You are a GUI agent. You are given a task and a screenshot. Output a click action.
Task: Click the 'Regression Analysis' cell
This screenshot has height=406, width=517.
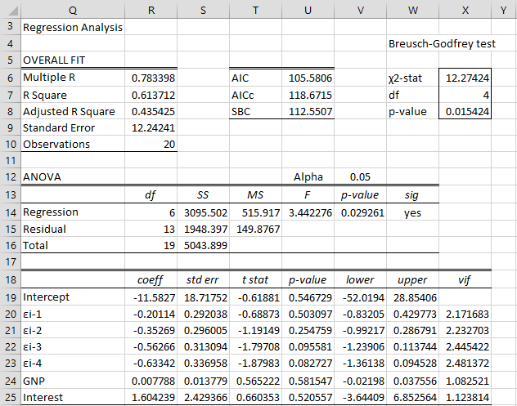click(73, 27)
